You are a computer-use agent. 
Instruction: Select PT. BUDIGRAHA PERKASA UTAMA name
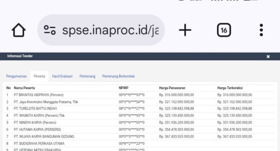pos(39,143)
